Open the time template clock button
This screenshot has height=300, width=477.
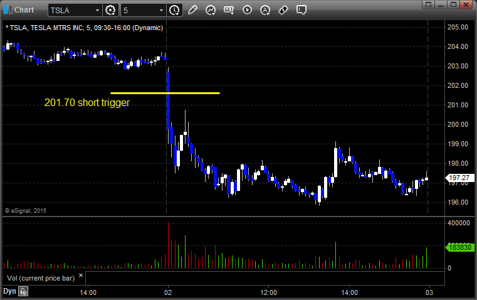[174, 10]
